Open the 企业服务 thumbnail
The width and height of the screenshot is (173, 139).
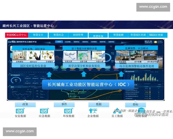coord(48,55)
